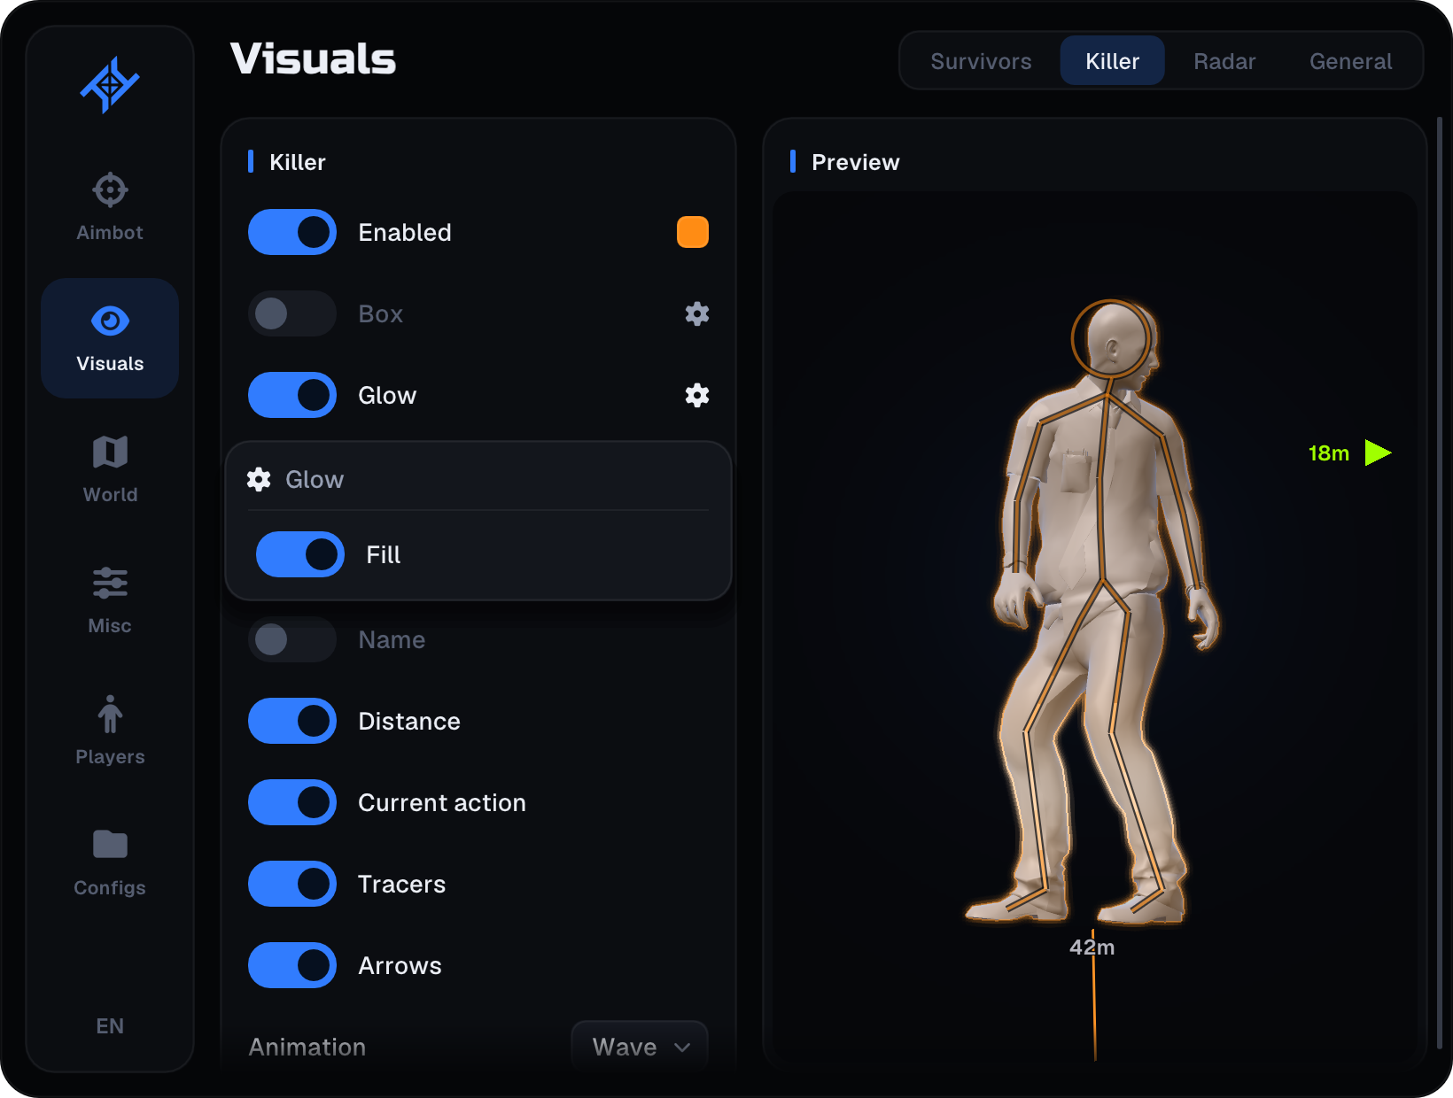Expand the Wave animation dropdown
Screen dimensions: 1453x1098
[x=640, y=1047]
